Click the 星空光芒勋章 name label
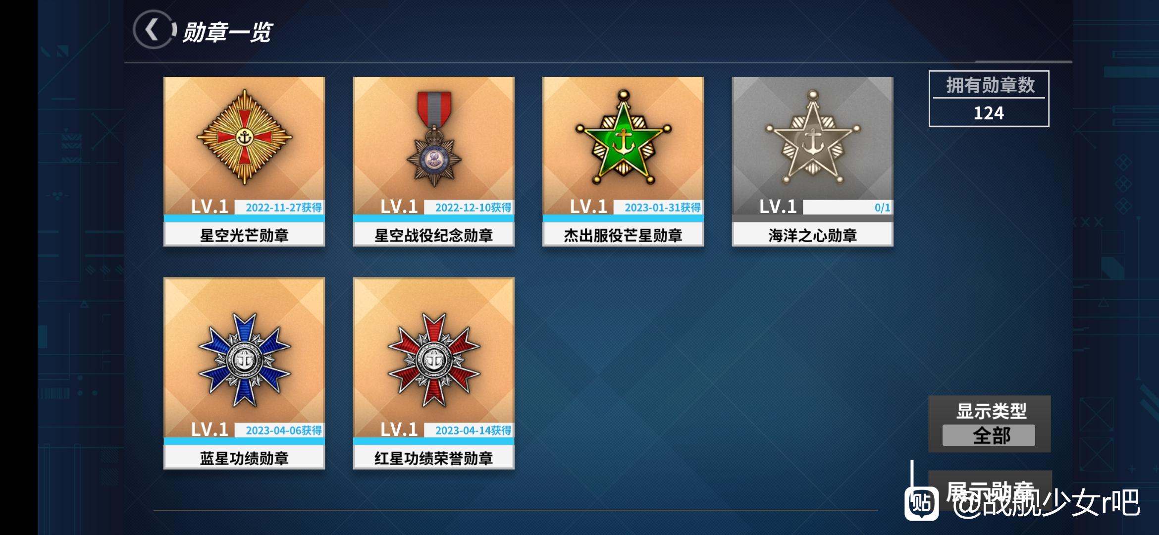The width and height of the screenshot is (1159, 535). [x=244, y=235]
